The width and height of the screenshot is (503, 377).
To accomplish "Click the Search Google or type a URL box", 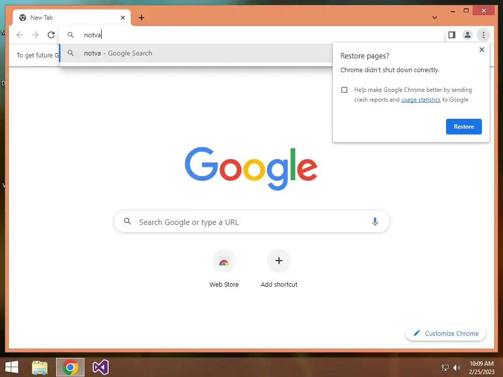I will point(251,221).
